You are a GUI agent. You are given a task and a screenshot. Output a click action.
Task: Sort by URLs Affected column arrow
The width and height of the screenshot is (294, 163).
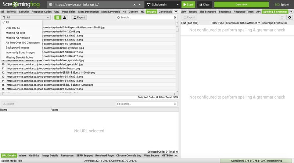pyautogui.click(x=259, y=23)
